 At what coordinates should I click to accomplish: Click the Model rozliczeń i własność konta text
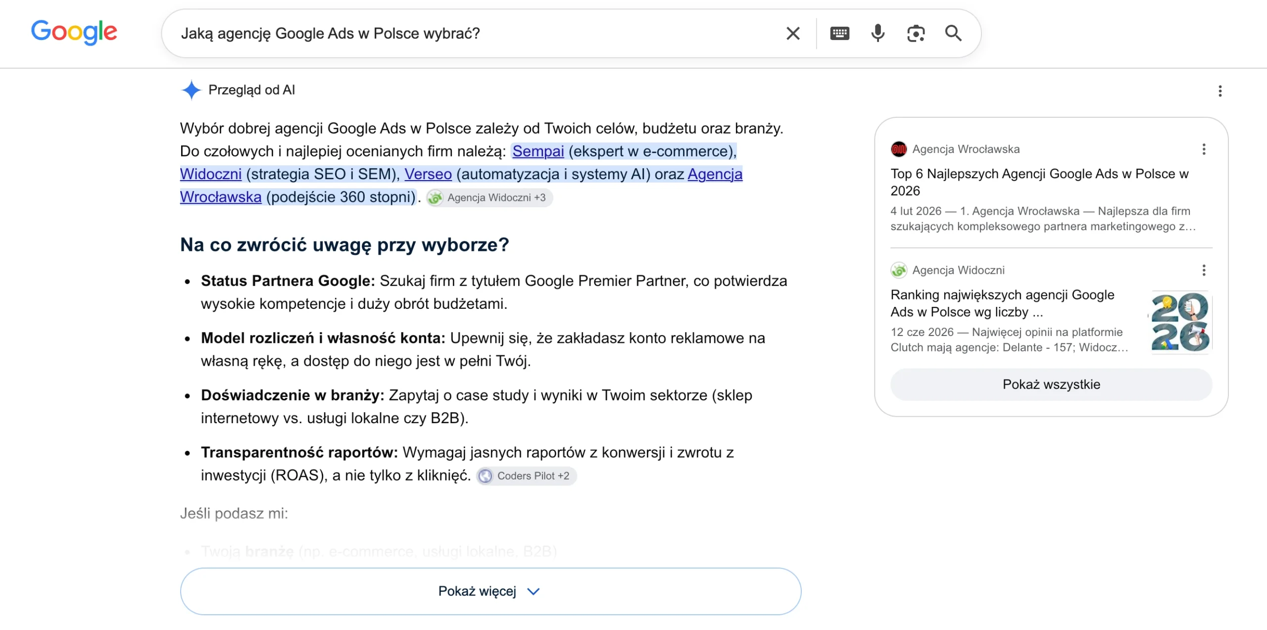pyautogui.click(x=483, y=349)
